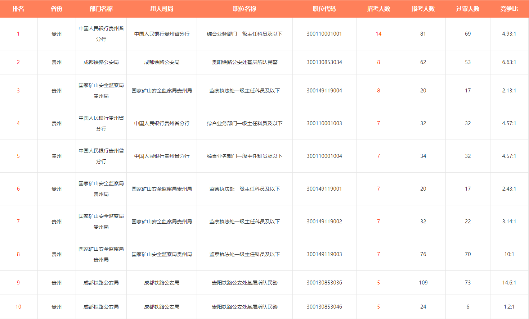Select applicant count 62 in 报考人数 column
The height and width of the screenshot is (319, 529).
pyautogui.click(x=423, y=62)
